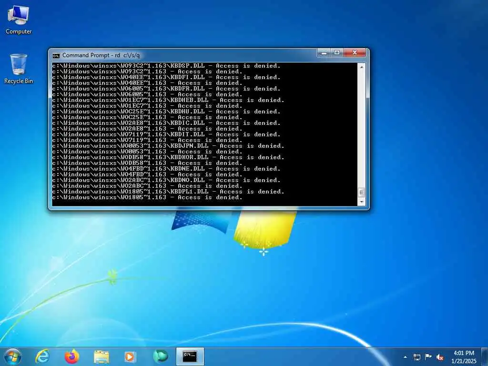The height and width of the screenshot is (366, 488).
Task: Open Windows Media Player taskbar icon
Action: point(130,357)
